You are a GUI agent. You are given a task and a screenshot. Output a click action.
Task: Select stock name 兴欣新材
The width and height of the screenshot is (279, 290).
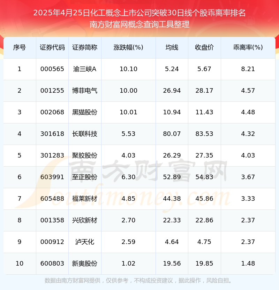[85, 220]
